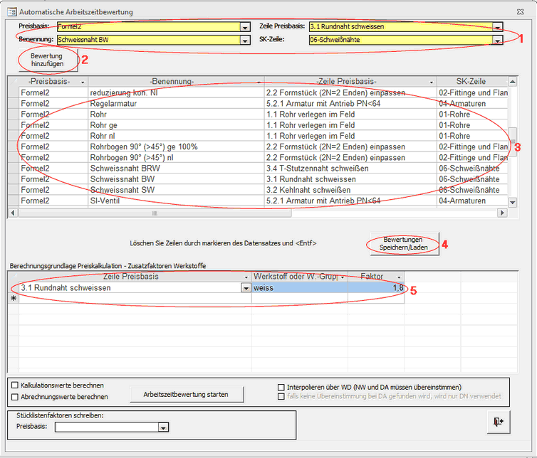Click the Faktor cell with value 1,8

376,288
